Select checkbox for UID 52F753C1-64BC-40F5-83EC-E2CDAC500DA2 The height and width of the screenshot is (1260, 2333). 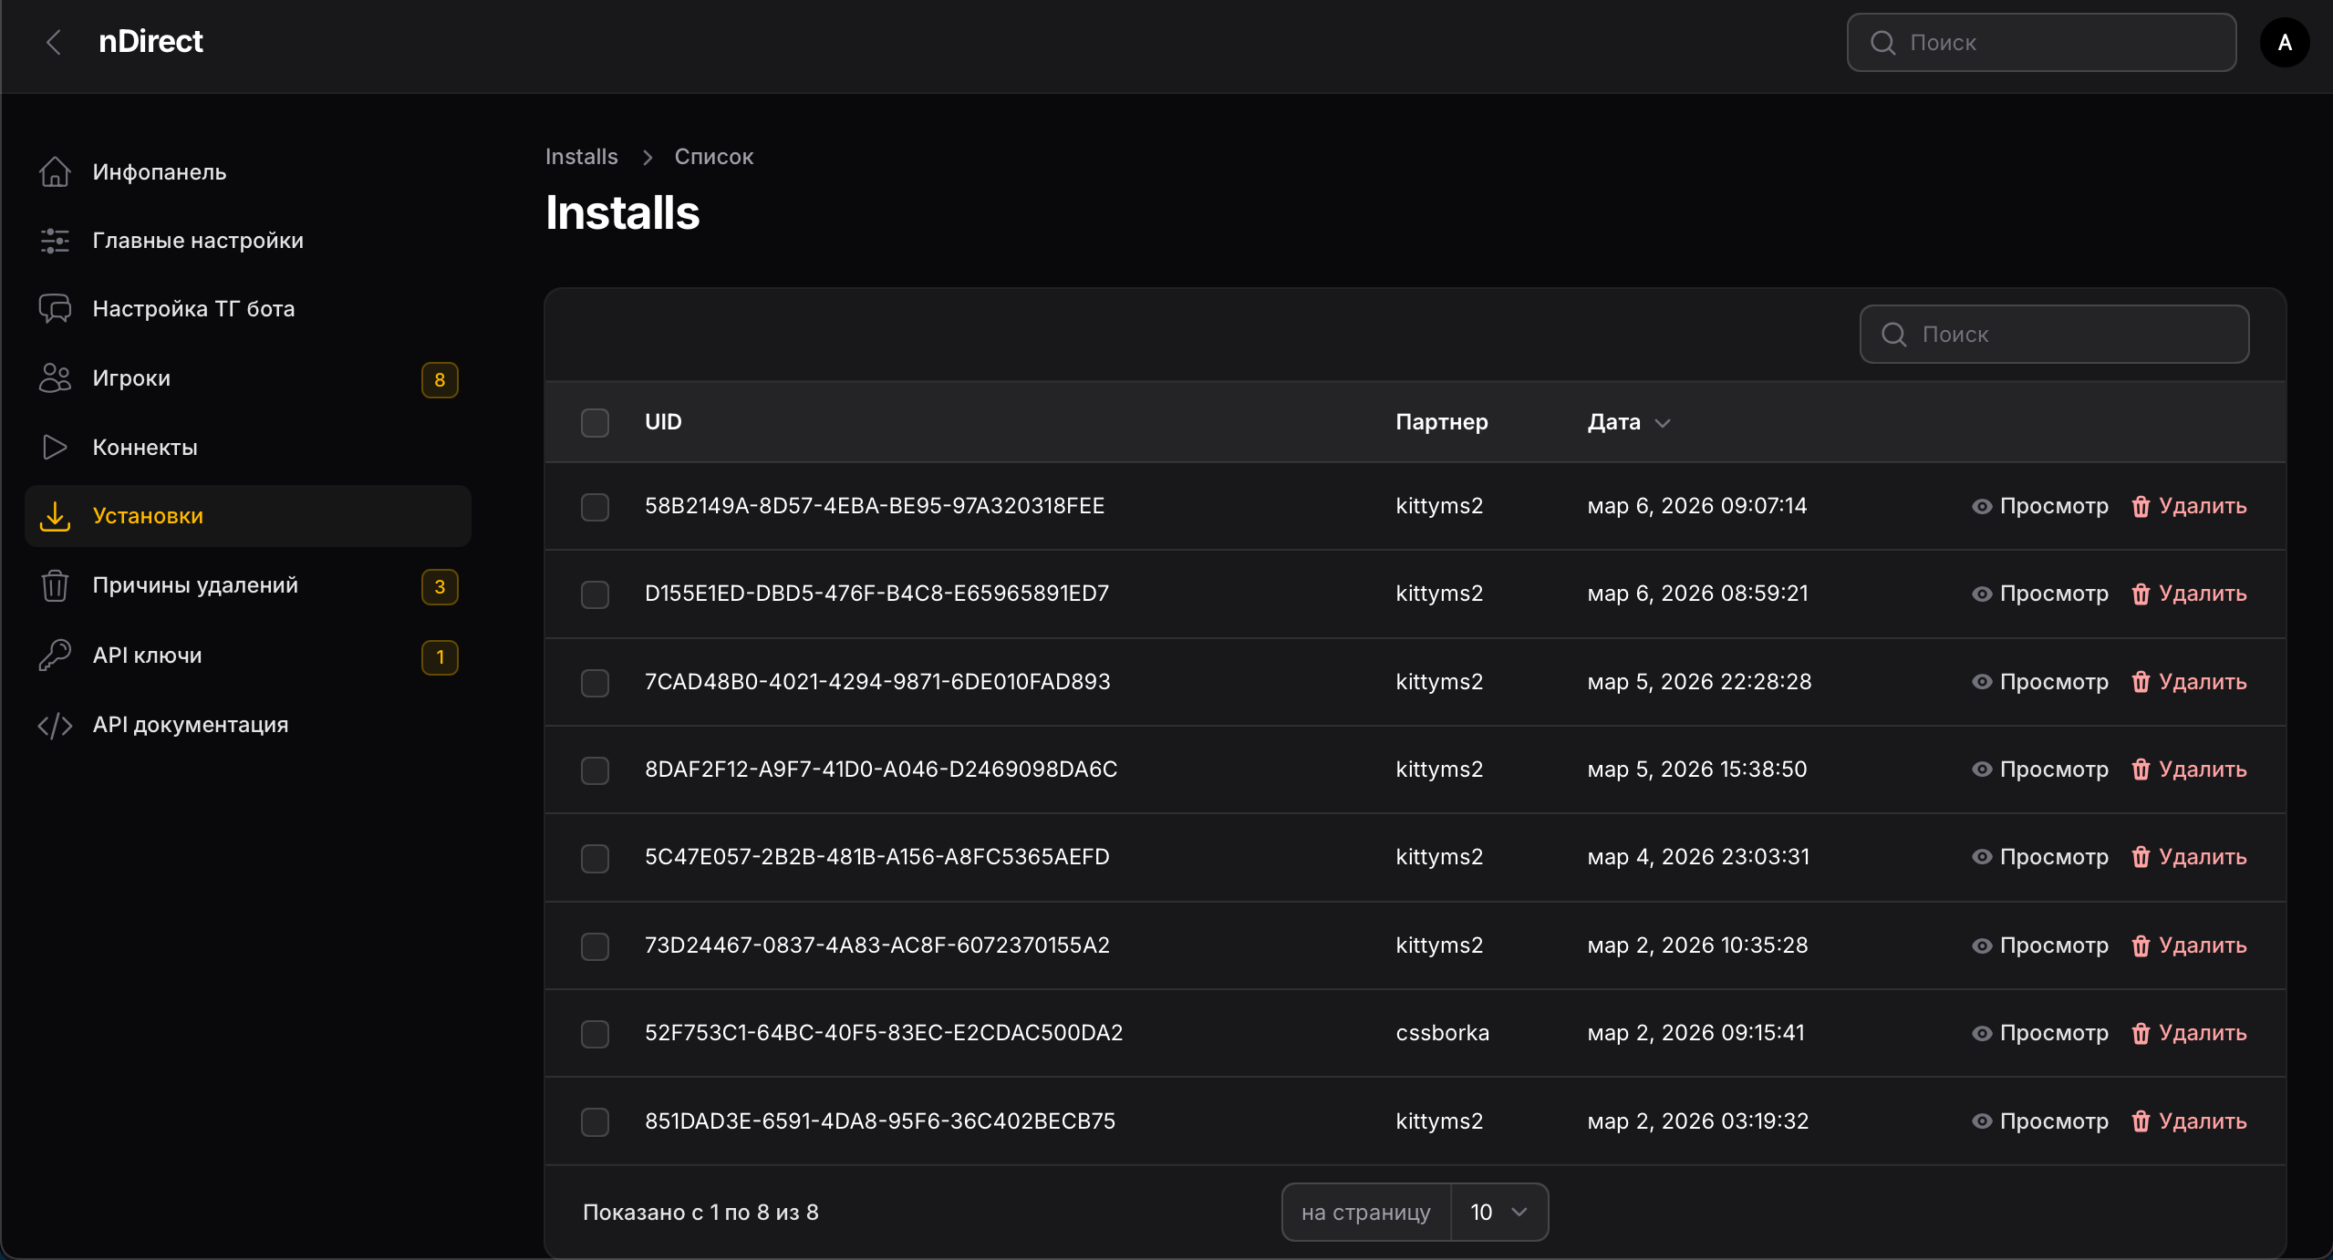[595, 1034]
